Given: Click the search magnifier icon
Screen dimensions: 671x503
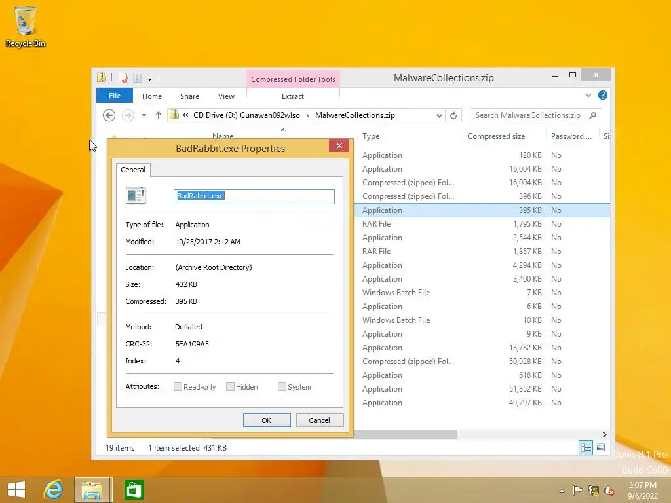Looking at the screenshot, I should pyautogui.click(x=592, y=115).
